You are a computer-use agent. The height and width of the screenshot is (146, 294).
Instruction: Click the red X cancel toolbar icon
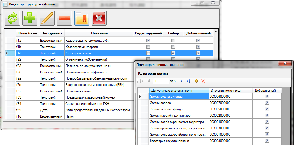pos(99,18)
